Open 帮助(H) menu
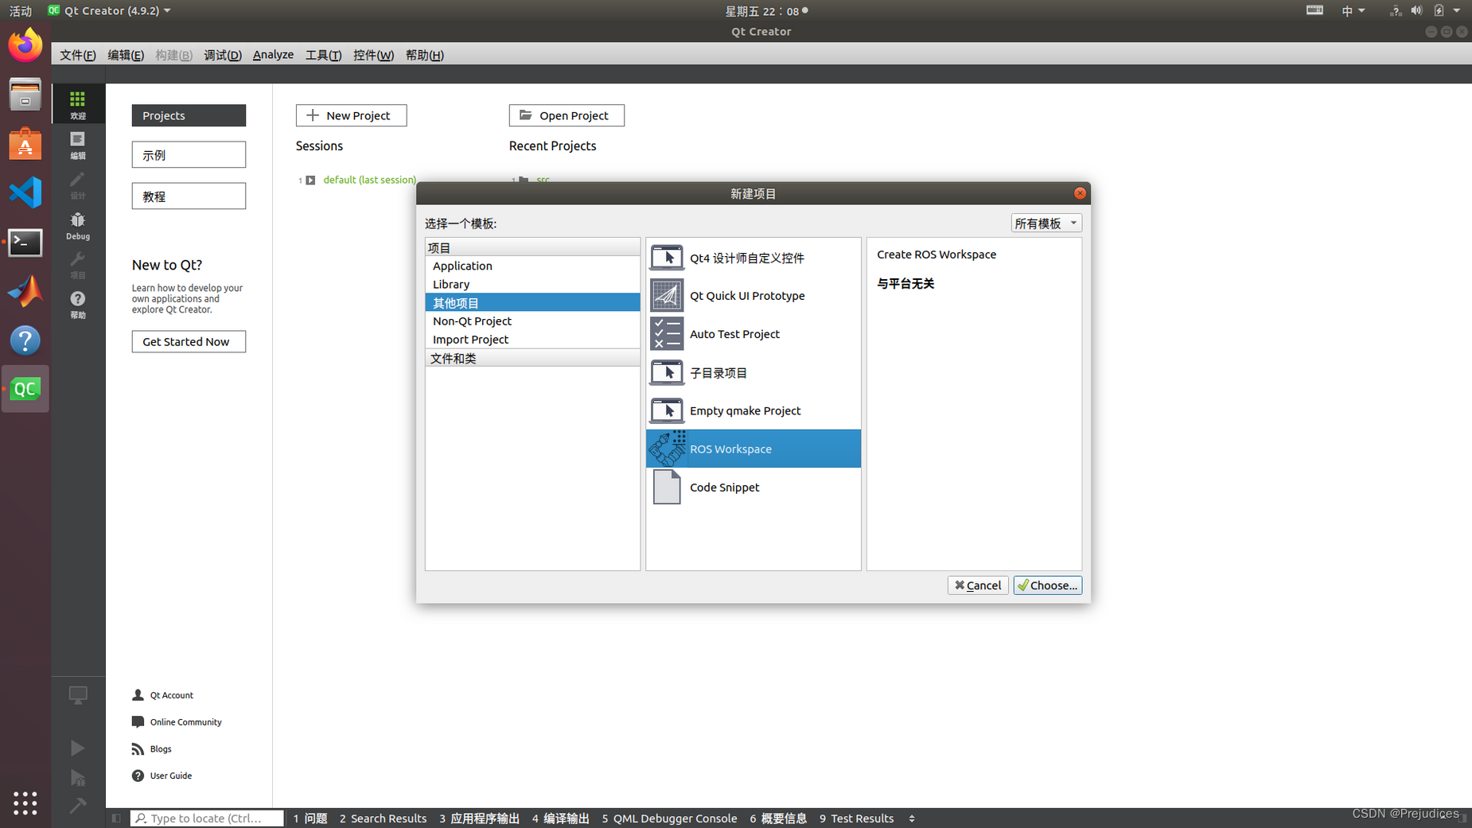The width and height of the screenshot is (1472, 828). [424, 55]
